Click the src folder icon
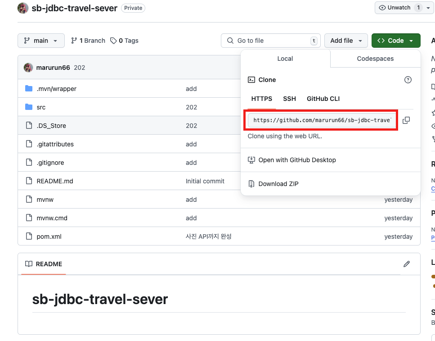 point(29,107)
